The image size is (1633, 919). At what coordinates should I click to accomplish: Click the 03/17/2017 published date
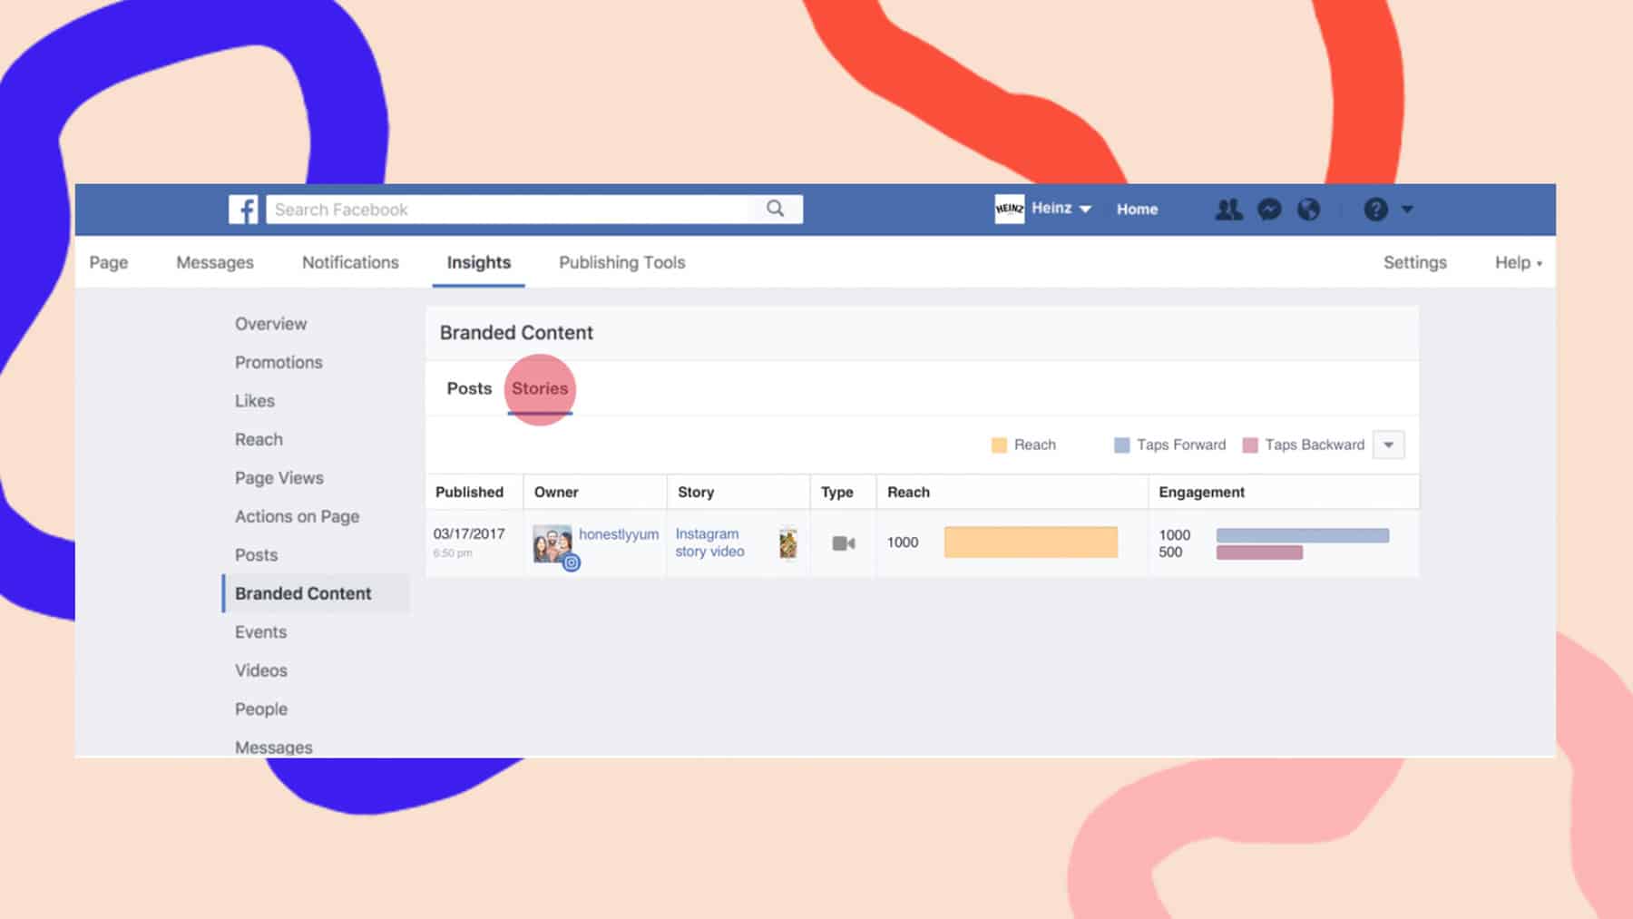tap(469, 533)
